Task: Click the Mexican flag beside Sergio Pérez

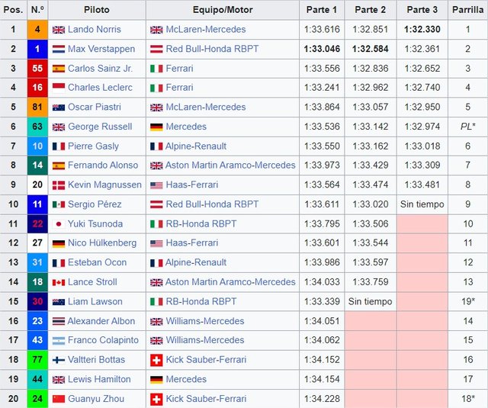Action: click(59, 204)
